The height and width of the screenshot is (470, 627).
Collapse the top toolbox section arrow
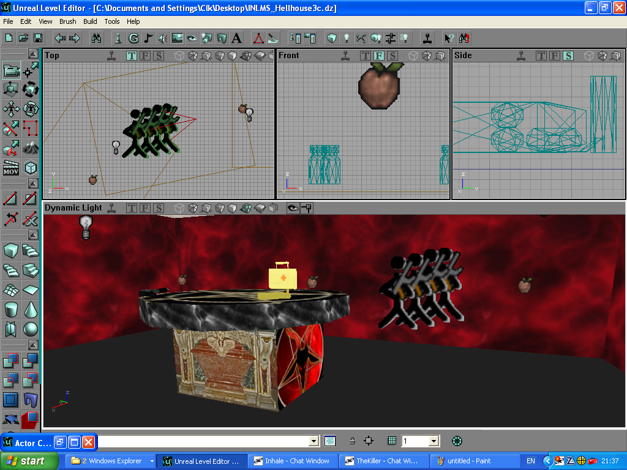[x=31, y=53]
